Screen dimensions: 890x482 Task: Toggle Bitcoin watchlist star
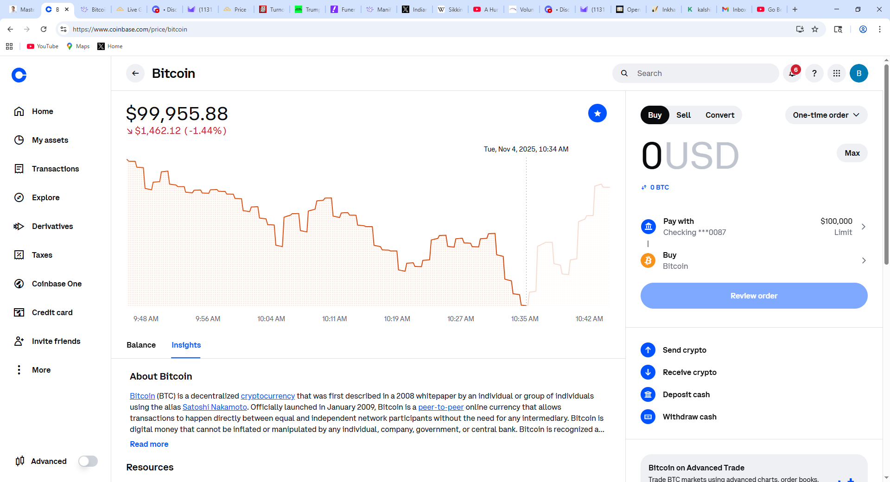598,113
